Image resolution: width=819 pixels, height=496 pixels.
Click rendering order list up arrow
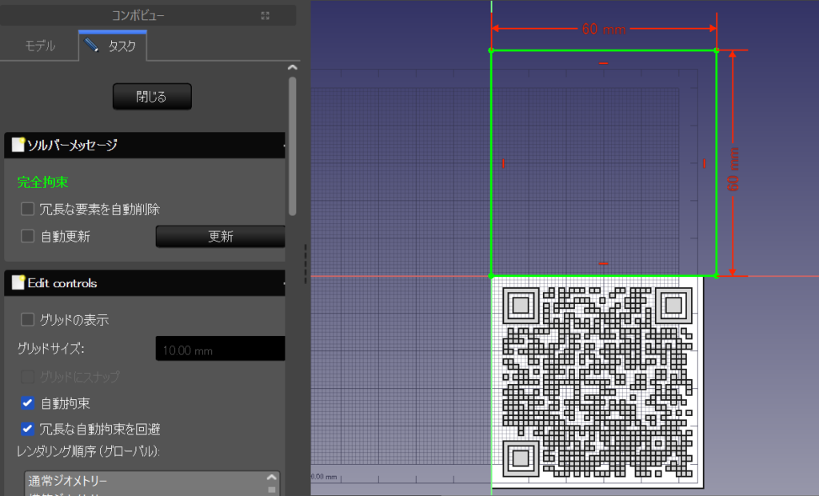272,477
